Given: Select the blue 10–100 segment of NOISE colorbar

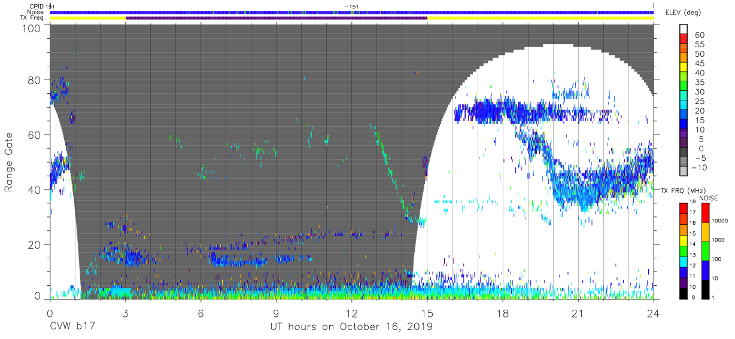Looking at the screenshot, I should tap(706, 270).
